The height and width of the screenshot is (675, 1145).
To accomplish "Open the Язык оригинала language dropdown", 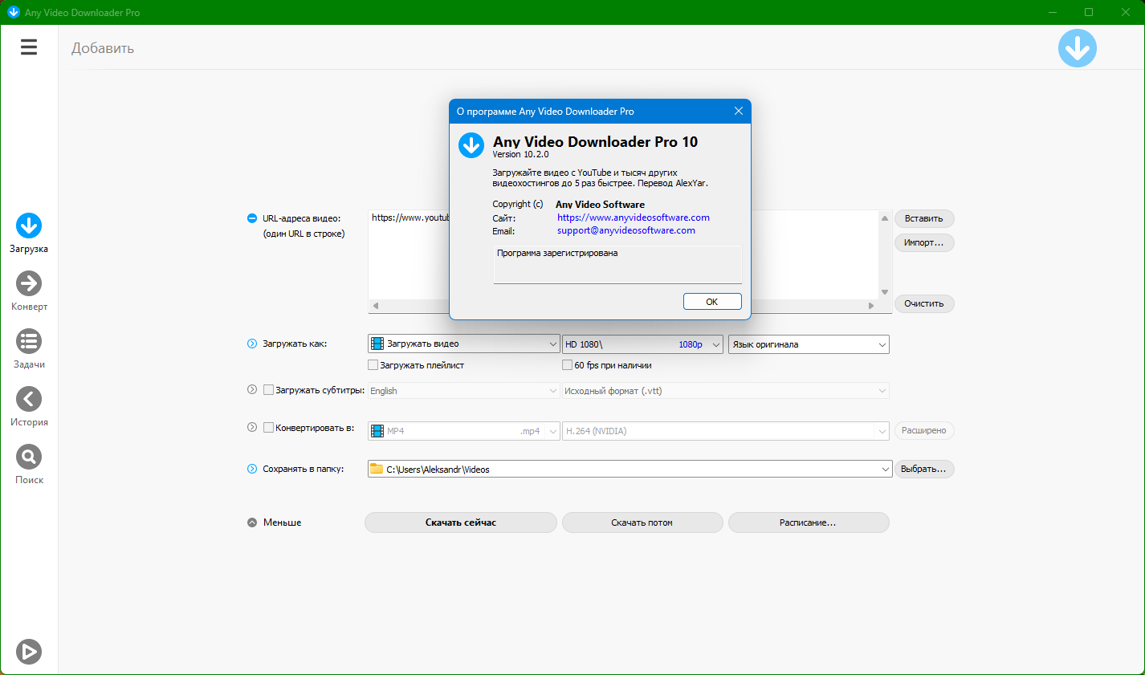I will click(x=808, y=344).
